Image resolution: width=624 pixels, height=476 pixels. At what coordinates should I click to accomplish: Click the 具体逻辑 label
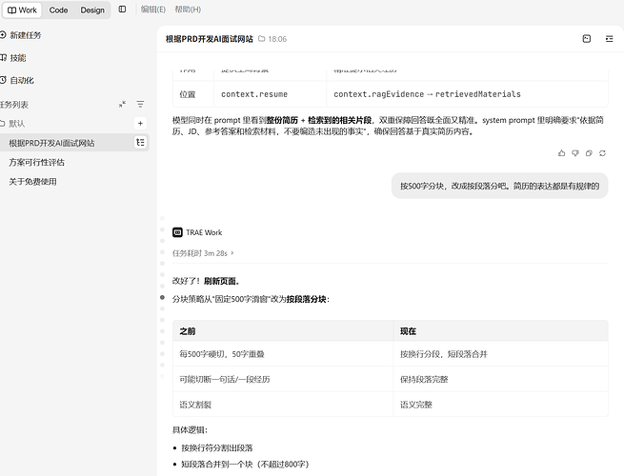[x=190, y=430]
